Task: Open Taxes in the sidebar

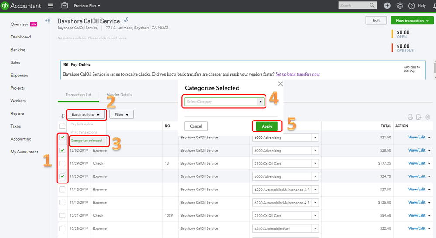Action: 16,126
